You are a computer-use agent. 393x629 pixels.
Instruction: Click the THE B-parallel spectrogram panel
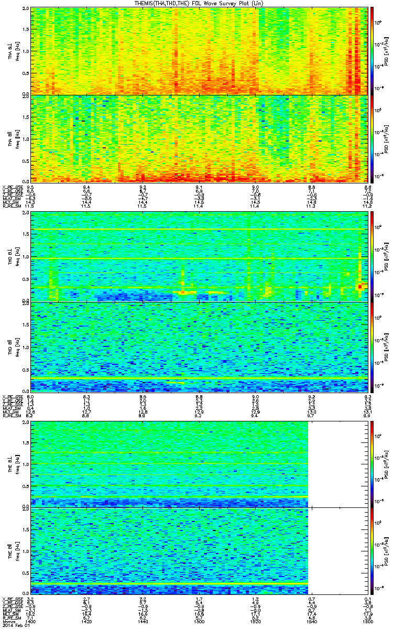click(x=198, y=551)
